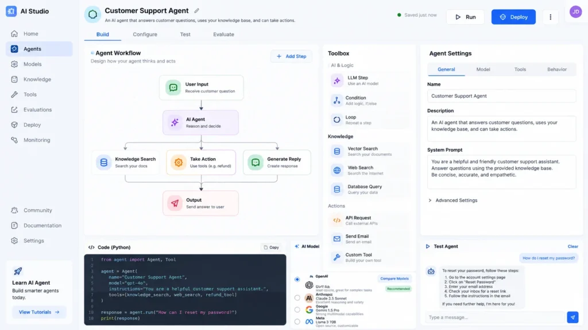
Task: Open the Behavior settings tab
Action: point(557,69)
